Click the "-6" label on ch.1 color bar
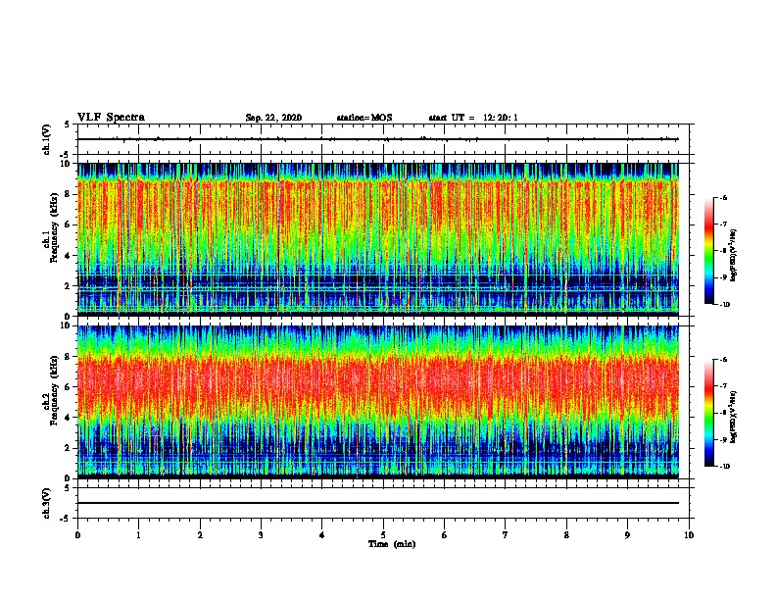 [x=723, y=197]
